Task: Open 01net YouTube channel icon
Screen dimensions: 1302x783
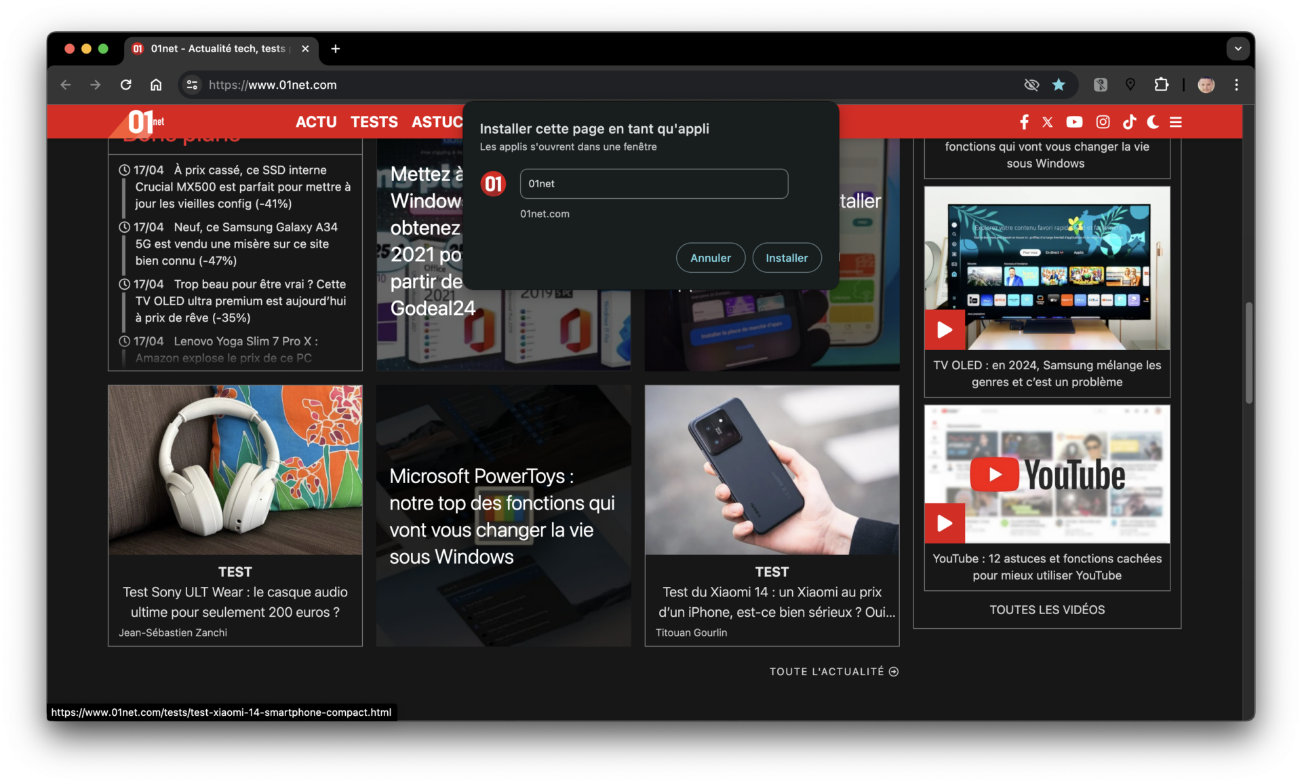Action: coord(1074,122)
